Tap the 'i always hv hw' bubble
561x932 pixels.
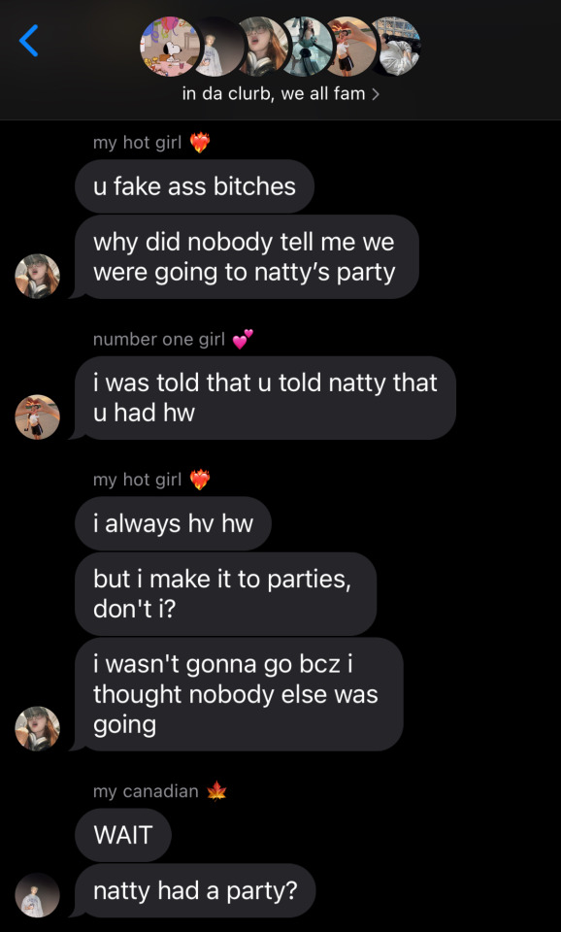tap(173, 523)
